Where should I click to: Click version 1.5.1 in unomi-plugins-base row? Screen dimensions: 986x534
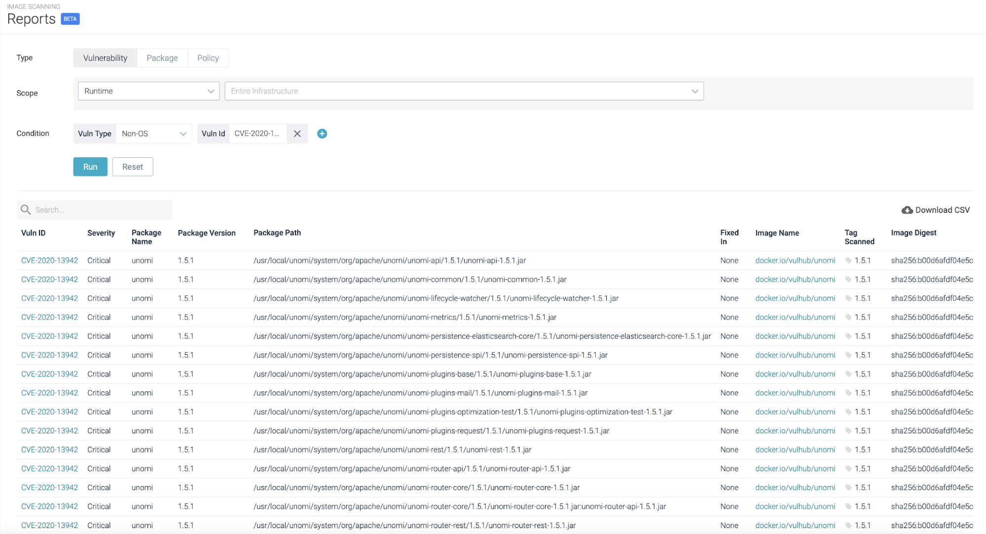pos(186,374)
